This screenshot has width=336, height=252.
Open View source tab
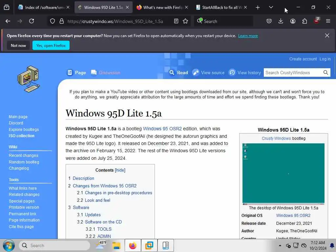(x=208, y=73)
